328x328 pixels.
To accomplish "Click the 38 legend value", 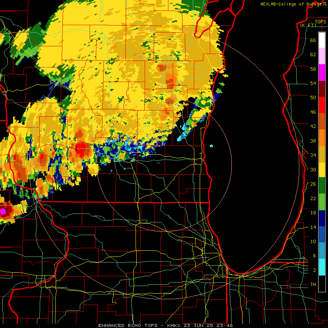I will tap(313, 141).
